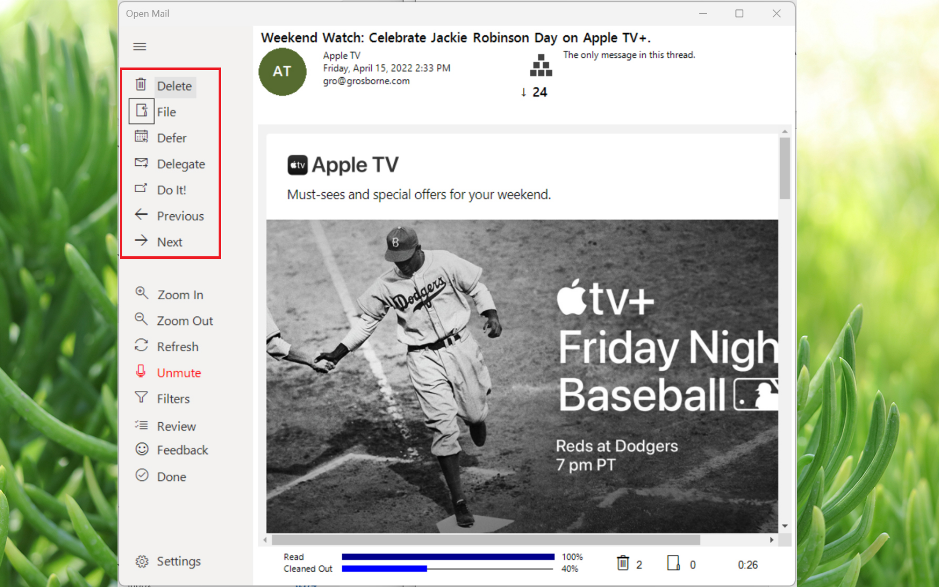Click the vertical scrollbar thumb of email body
The image size is (939, 587).
[x=784, y=168]
